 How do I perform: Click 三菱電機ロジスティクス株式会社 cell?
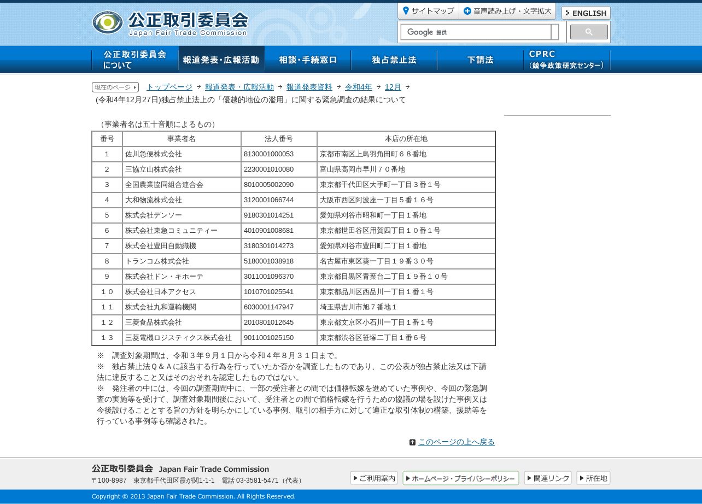click(x=182, y=338)
